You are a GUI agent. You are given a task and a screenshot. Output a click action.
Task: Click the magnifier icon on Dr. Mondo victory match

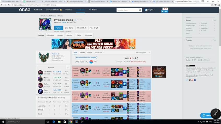tap(149, 84)
